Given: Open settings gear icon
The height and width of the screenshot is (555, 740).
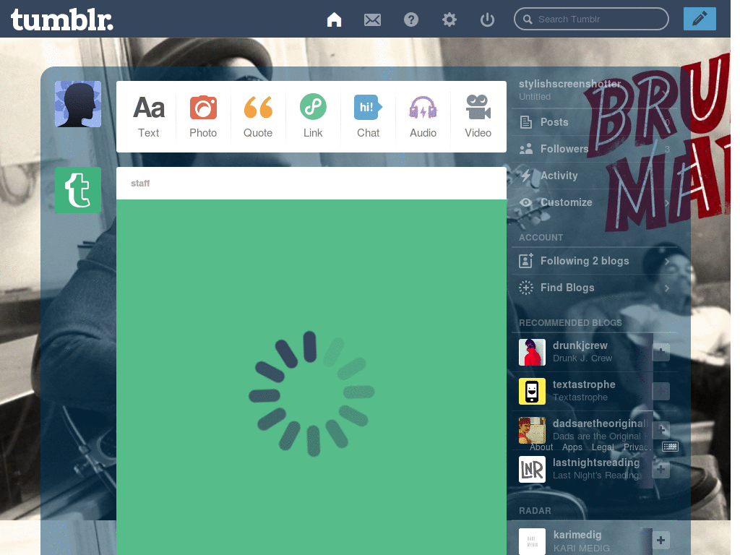Looking at the screenshot, I should click(449, 20).
